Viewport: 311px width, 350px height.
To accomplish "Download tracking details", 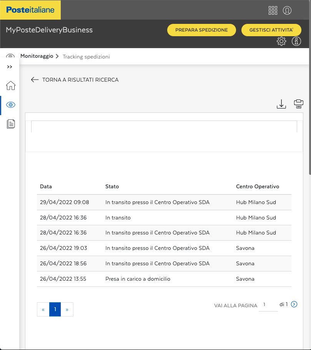I will tap(281, 104).
